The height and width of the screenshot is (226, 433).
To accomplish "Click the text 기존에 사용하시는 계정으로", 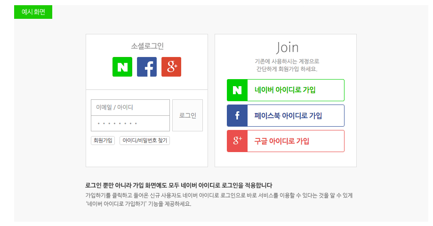I will coord(287,61).
